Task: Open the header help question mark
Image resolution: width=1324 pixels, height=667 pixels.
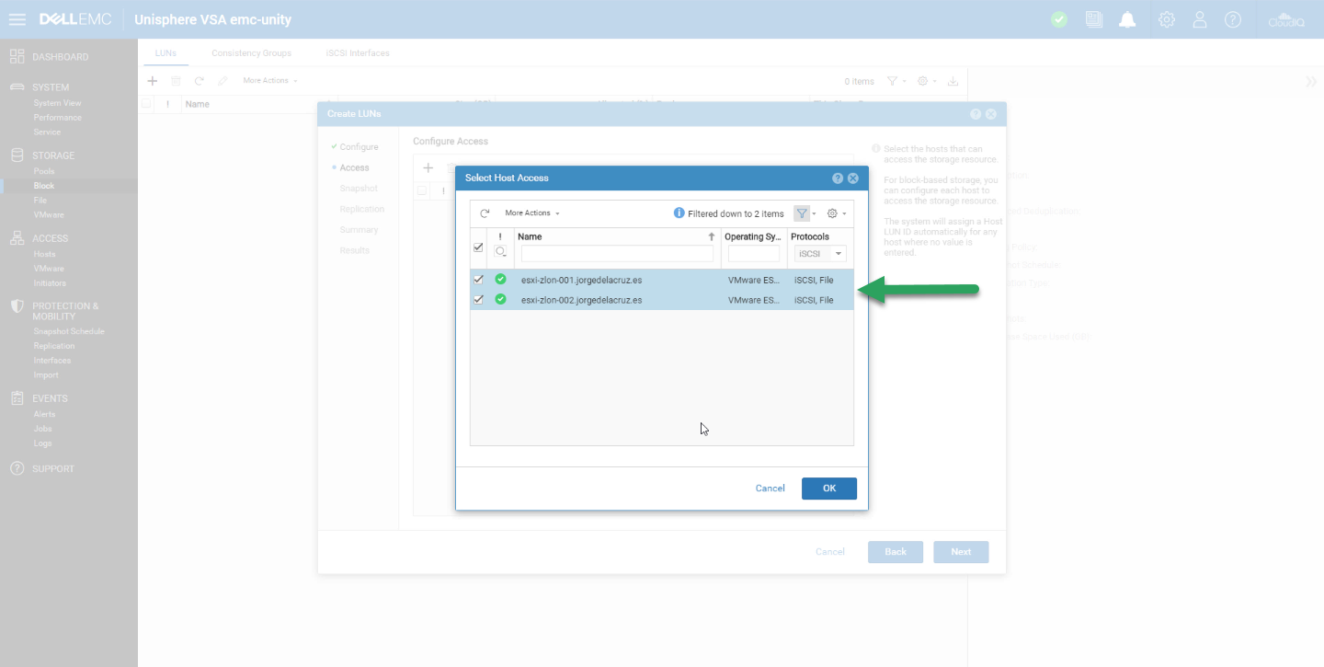Action: click(x=1233, y=19)
